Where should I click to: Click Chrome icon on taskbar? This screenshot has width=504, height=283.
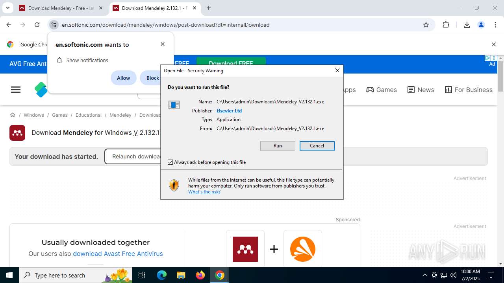[220, 275]
